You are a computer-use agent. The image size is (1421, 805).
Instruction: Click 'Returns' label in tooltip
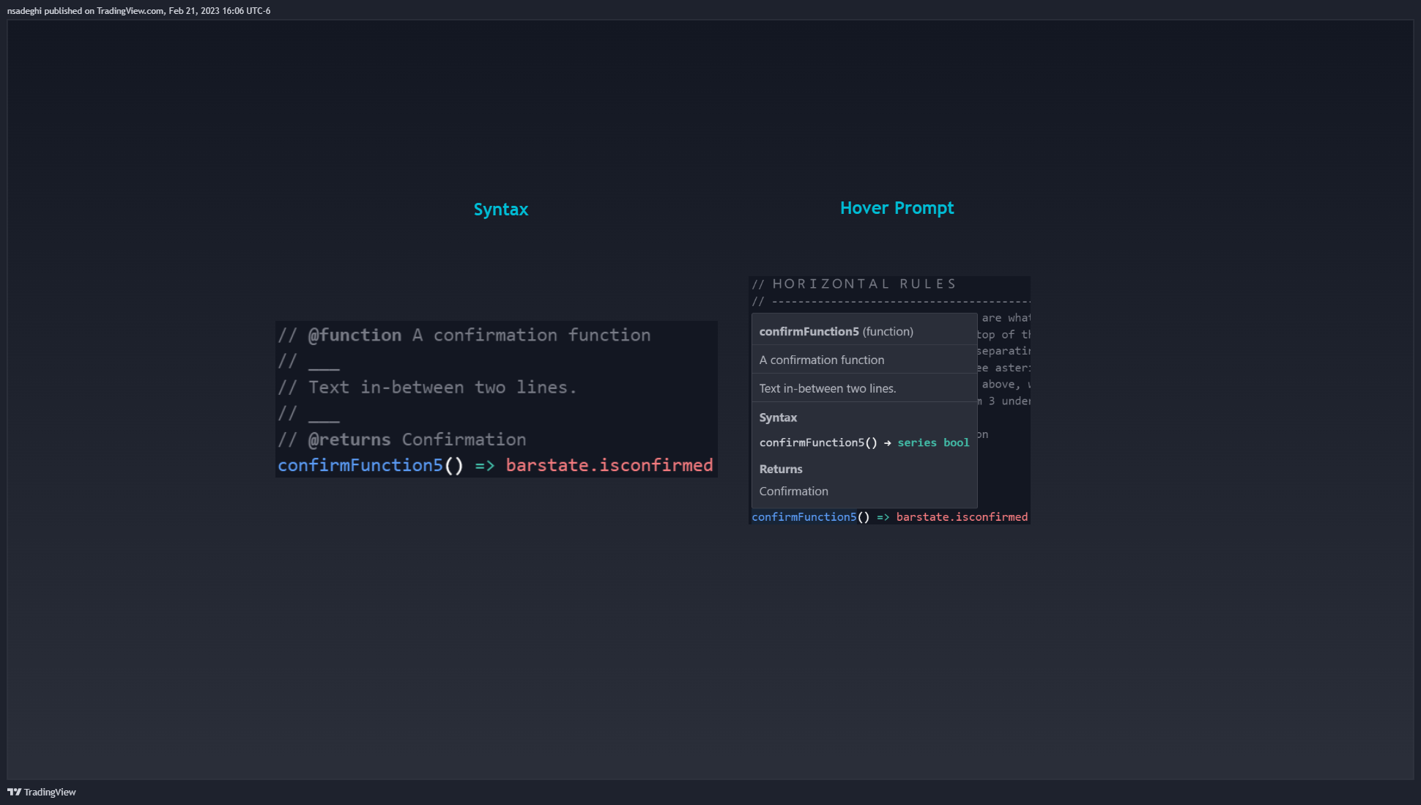coord(781,469)
